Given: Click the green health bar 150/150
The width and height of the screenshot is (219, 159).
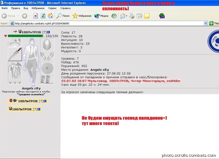Looking at the screenshot, I should tap(25, 36).
